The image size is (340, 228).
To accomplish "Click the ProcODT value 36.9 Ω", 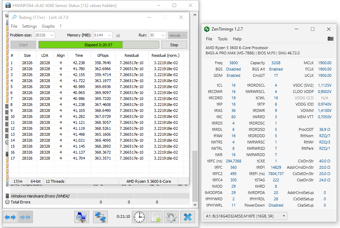I will click(325, 129).
